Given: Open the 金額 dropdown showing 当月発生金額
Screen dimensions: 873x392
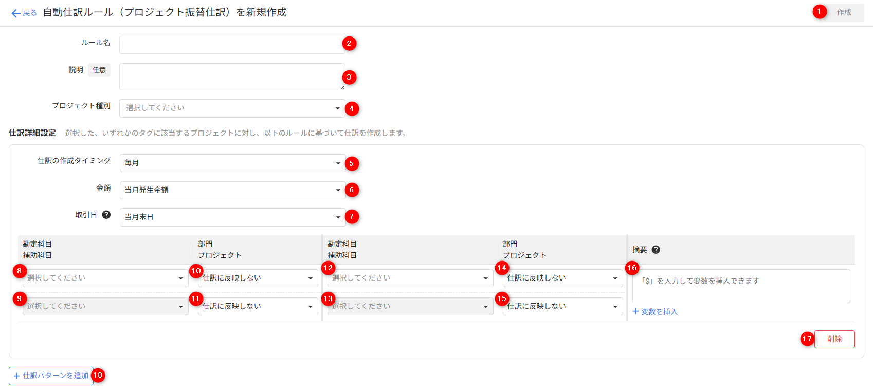Looking at the screenshot, I should coord(231,190).
